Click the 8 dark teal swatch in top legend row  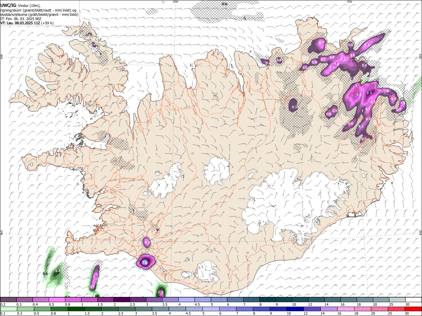267,300
